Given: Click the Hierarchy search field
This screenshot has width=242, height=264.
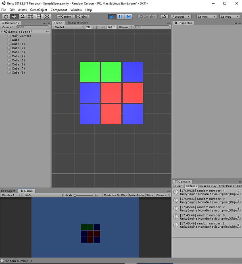Looking at the screenshot, I should [32, 27].
